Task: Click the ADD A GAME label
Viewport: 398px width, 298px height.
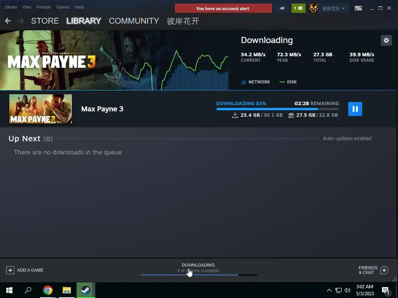Action: pos(30,270)
